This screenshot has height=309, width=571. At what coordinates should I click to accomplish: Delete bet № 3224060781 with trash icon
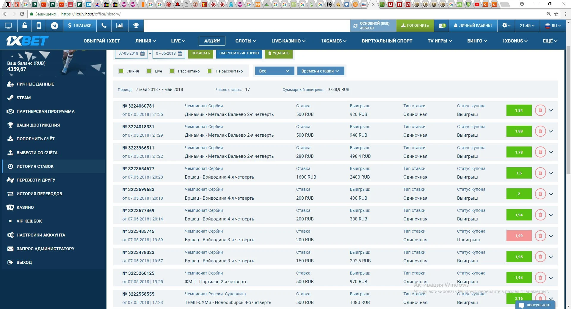point(540,110)
